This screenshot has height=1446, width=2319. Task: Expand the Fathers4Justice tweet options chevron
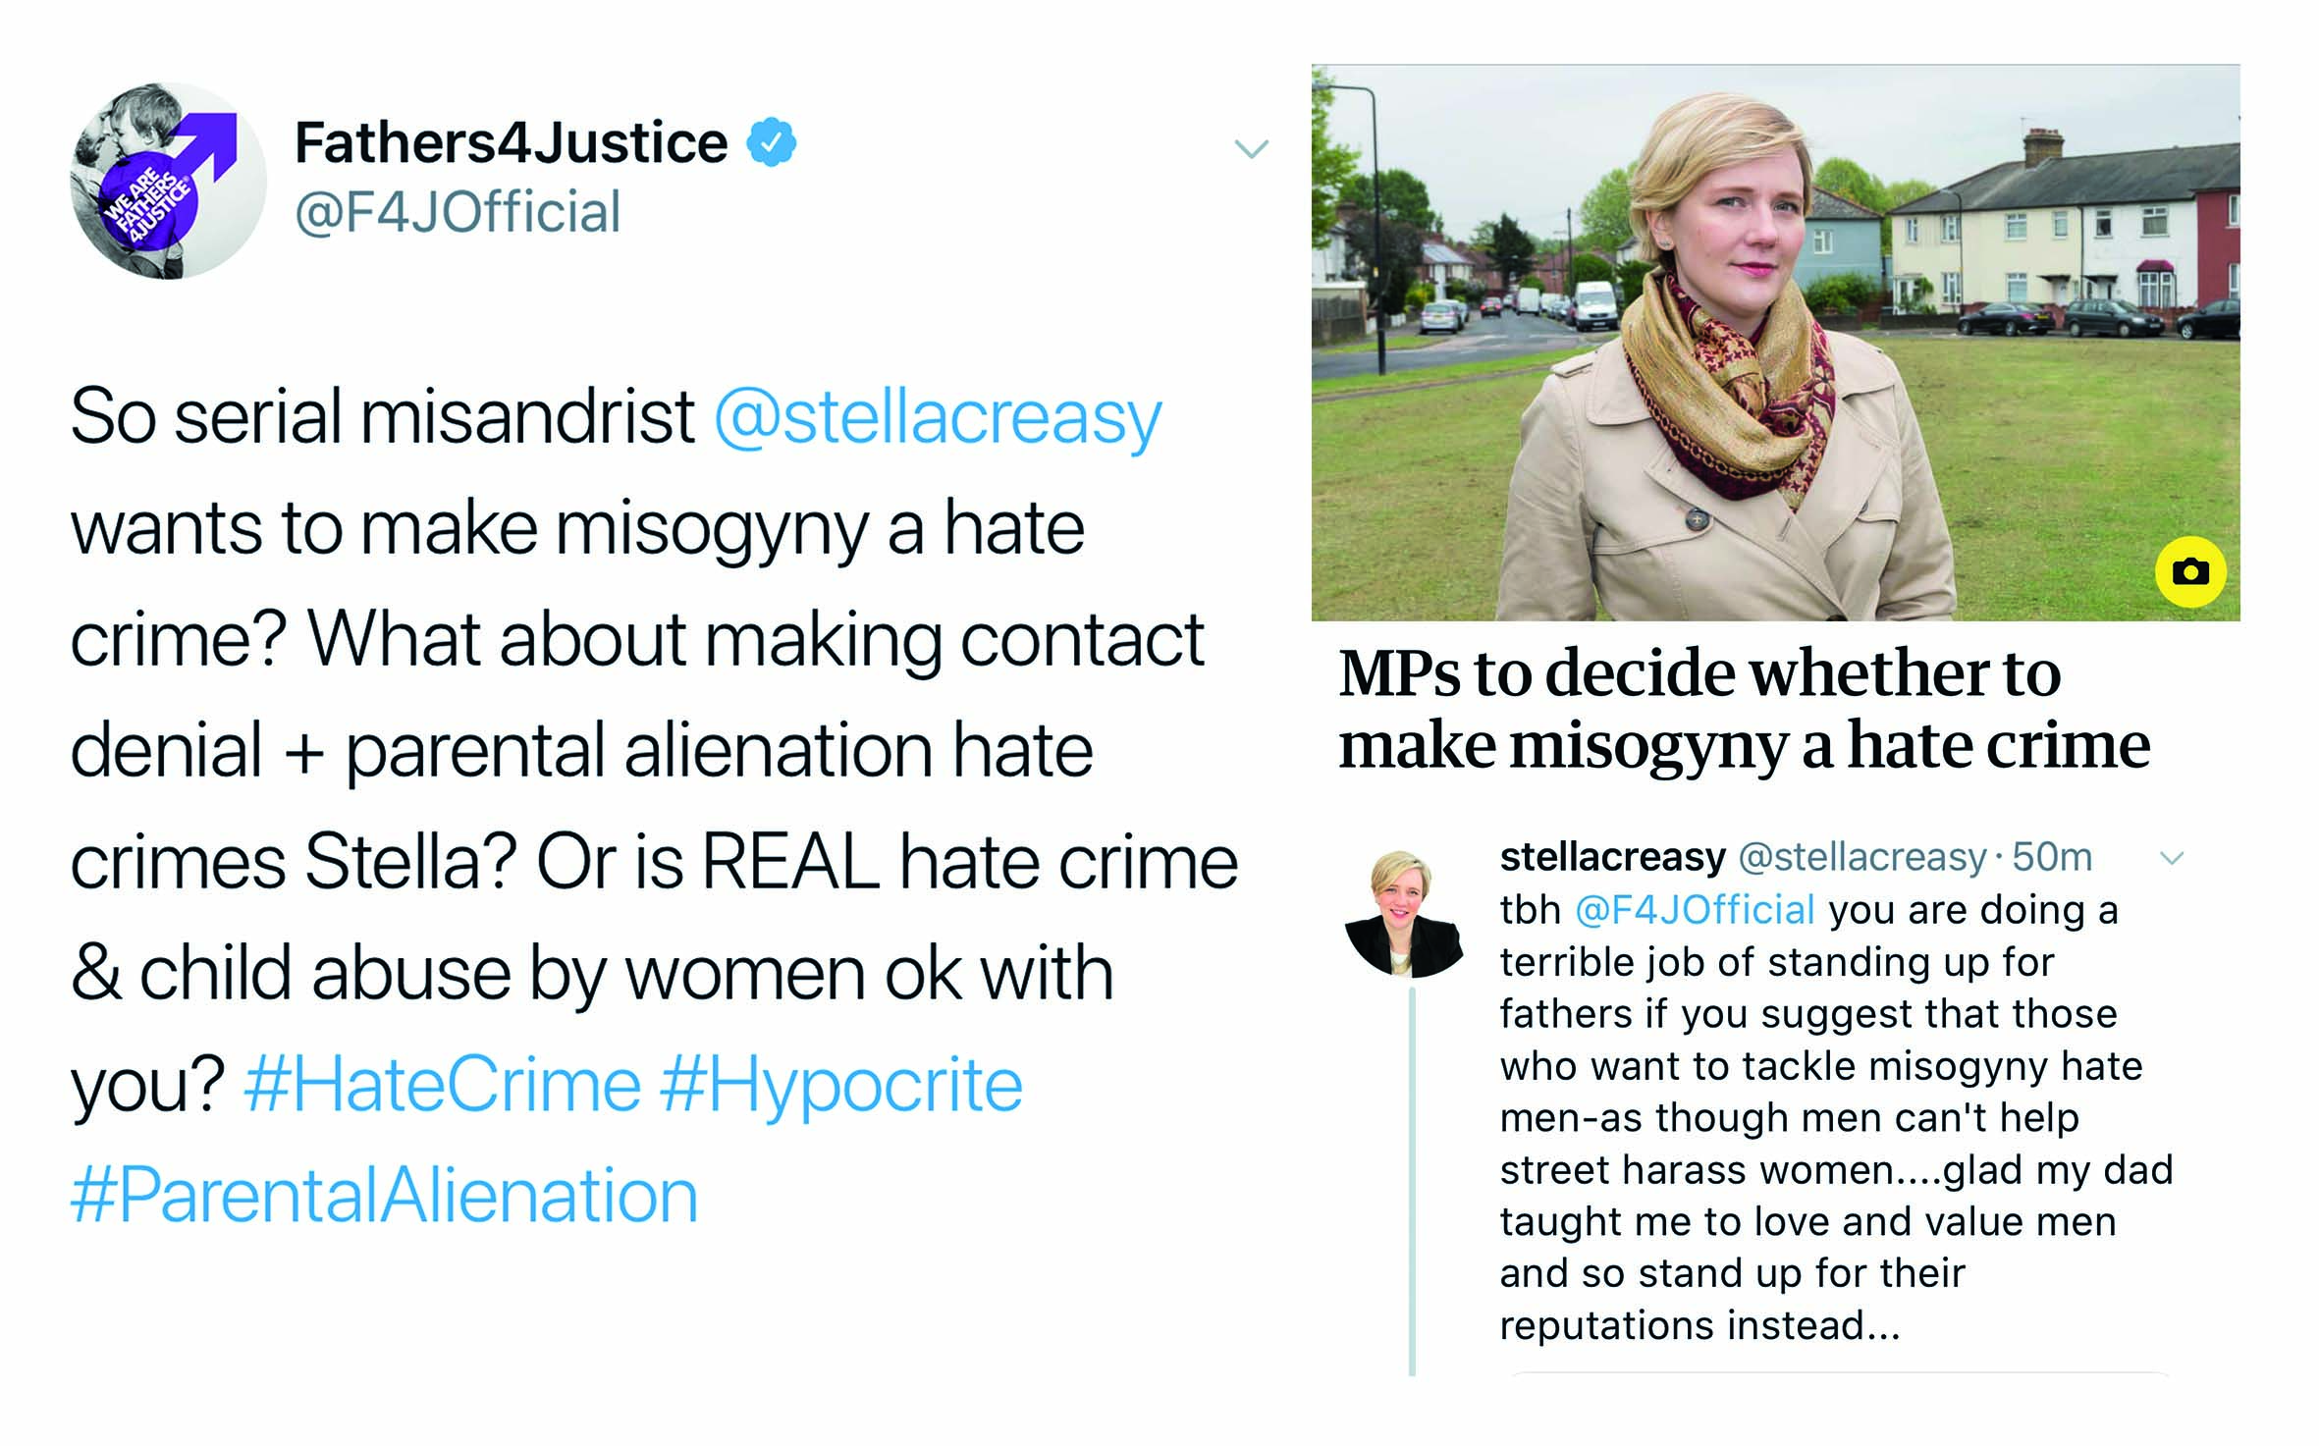coord(1252,149)
